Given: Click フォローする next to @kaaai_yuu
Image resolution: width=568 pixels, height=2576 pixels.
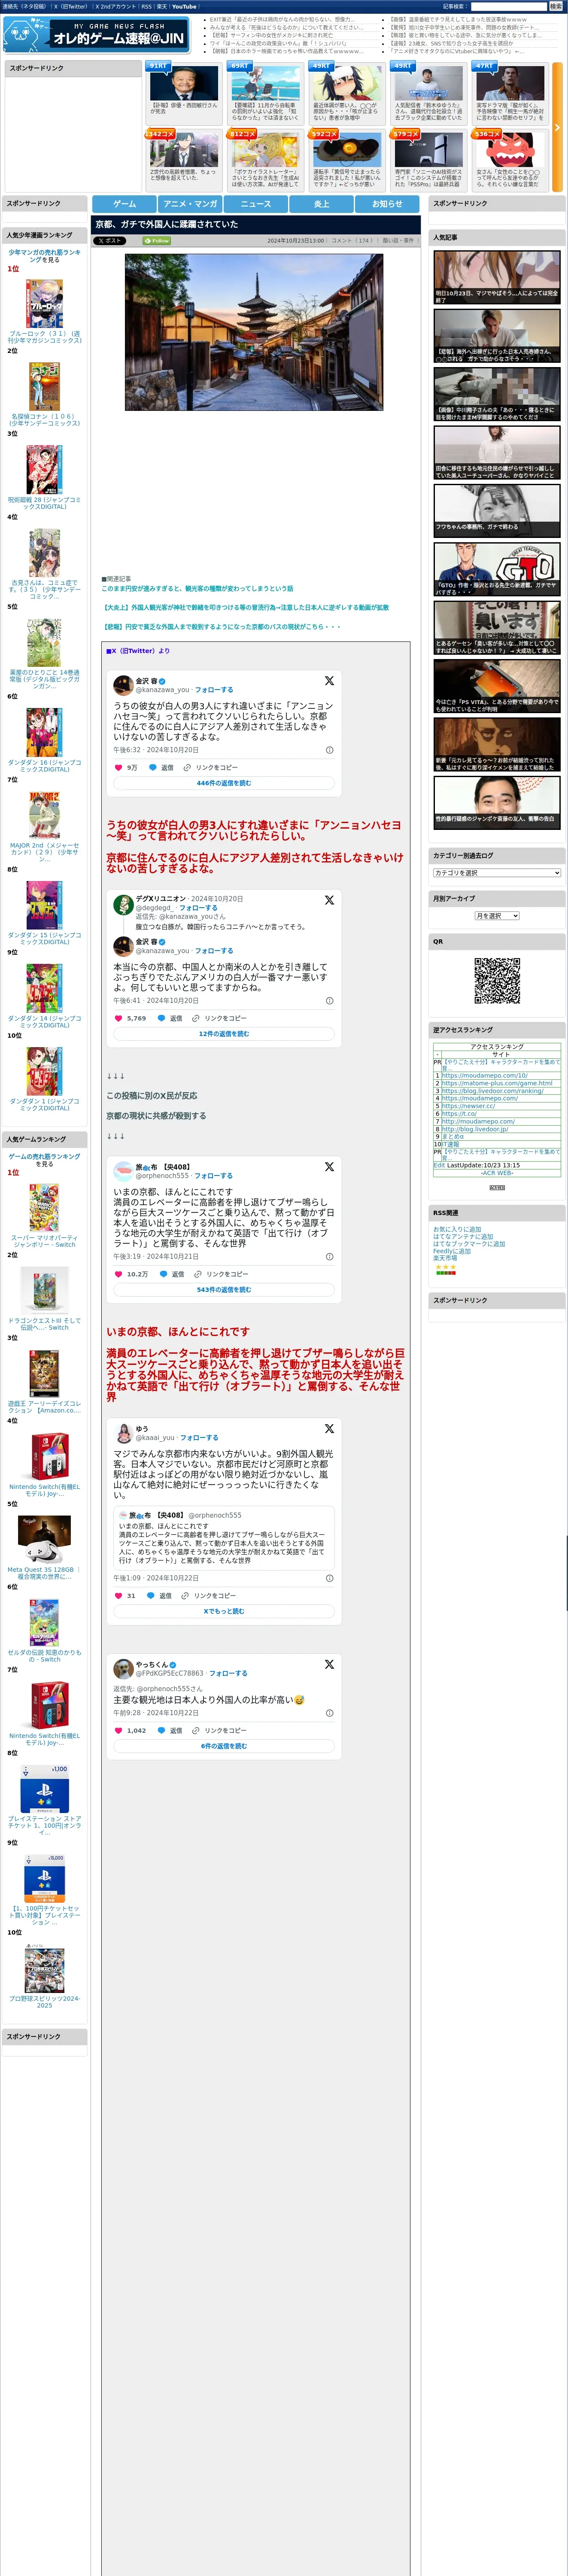Looking at the screenshot, I should [x=199, y=1437].
